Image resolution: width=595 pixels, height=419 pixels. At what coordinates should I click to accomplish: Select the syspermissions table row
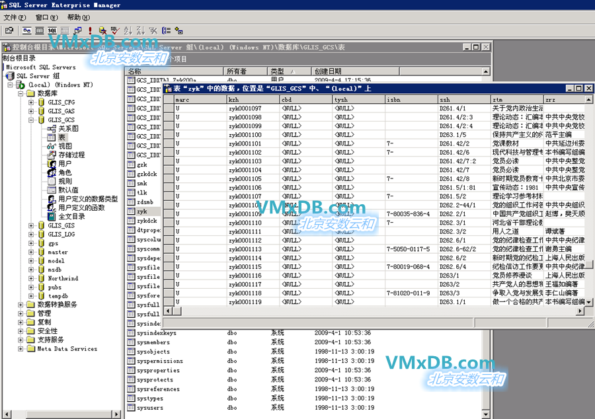pos(160,361)
